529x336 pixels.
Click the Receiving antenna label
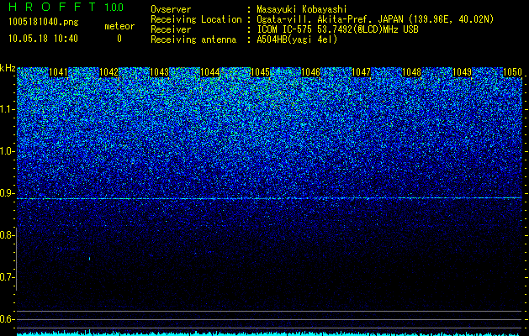pos(193,39)
